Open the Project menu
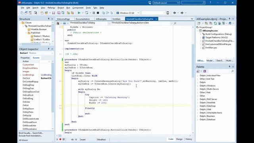254x143 pixels. [61, 8]
